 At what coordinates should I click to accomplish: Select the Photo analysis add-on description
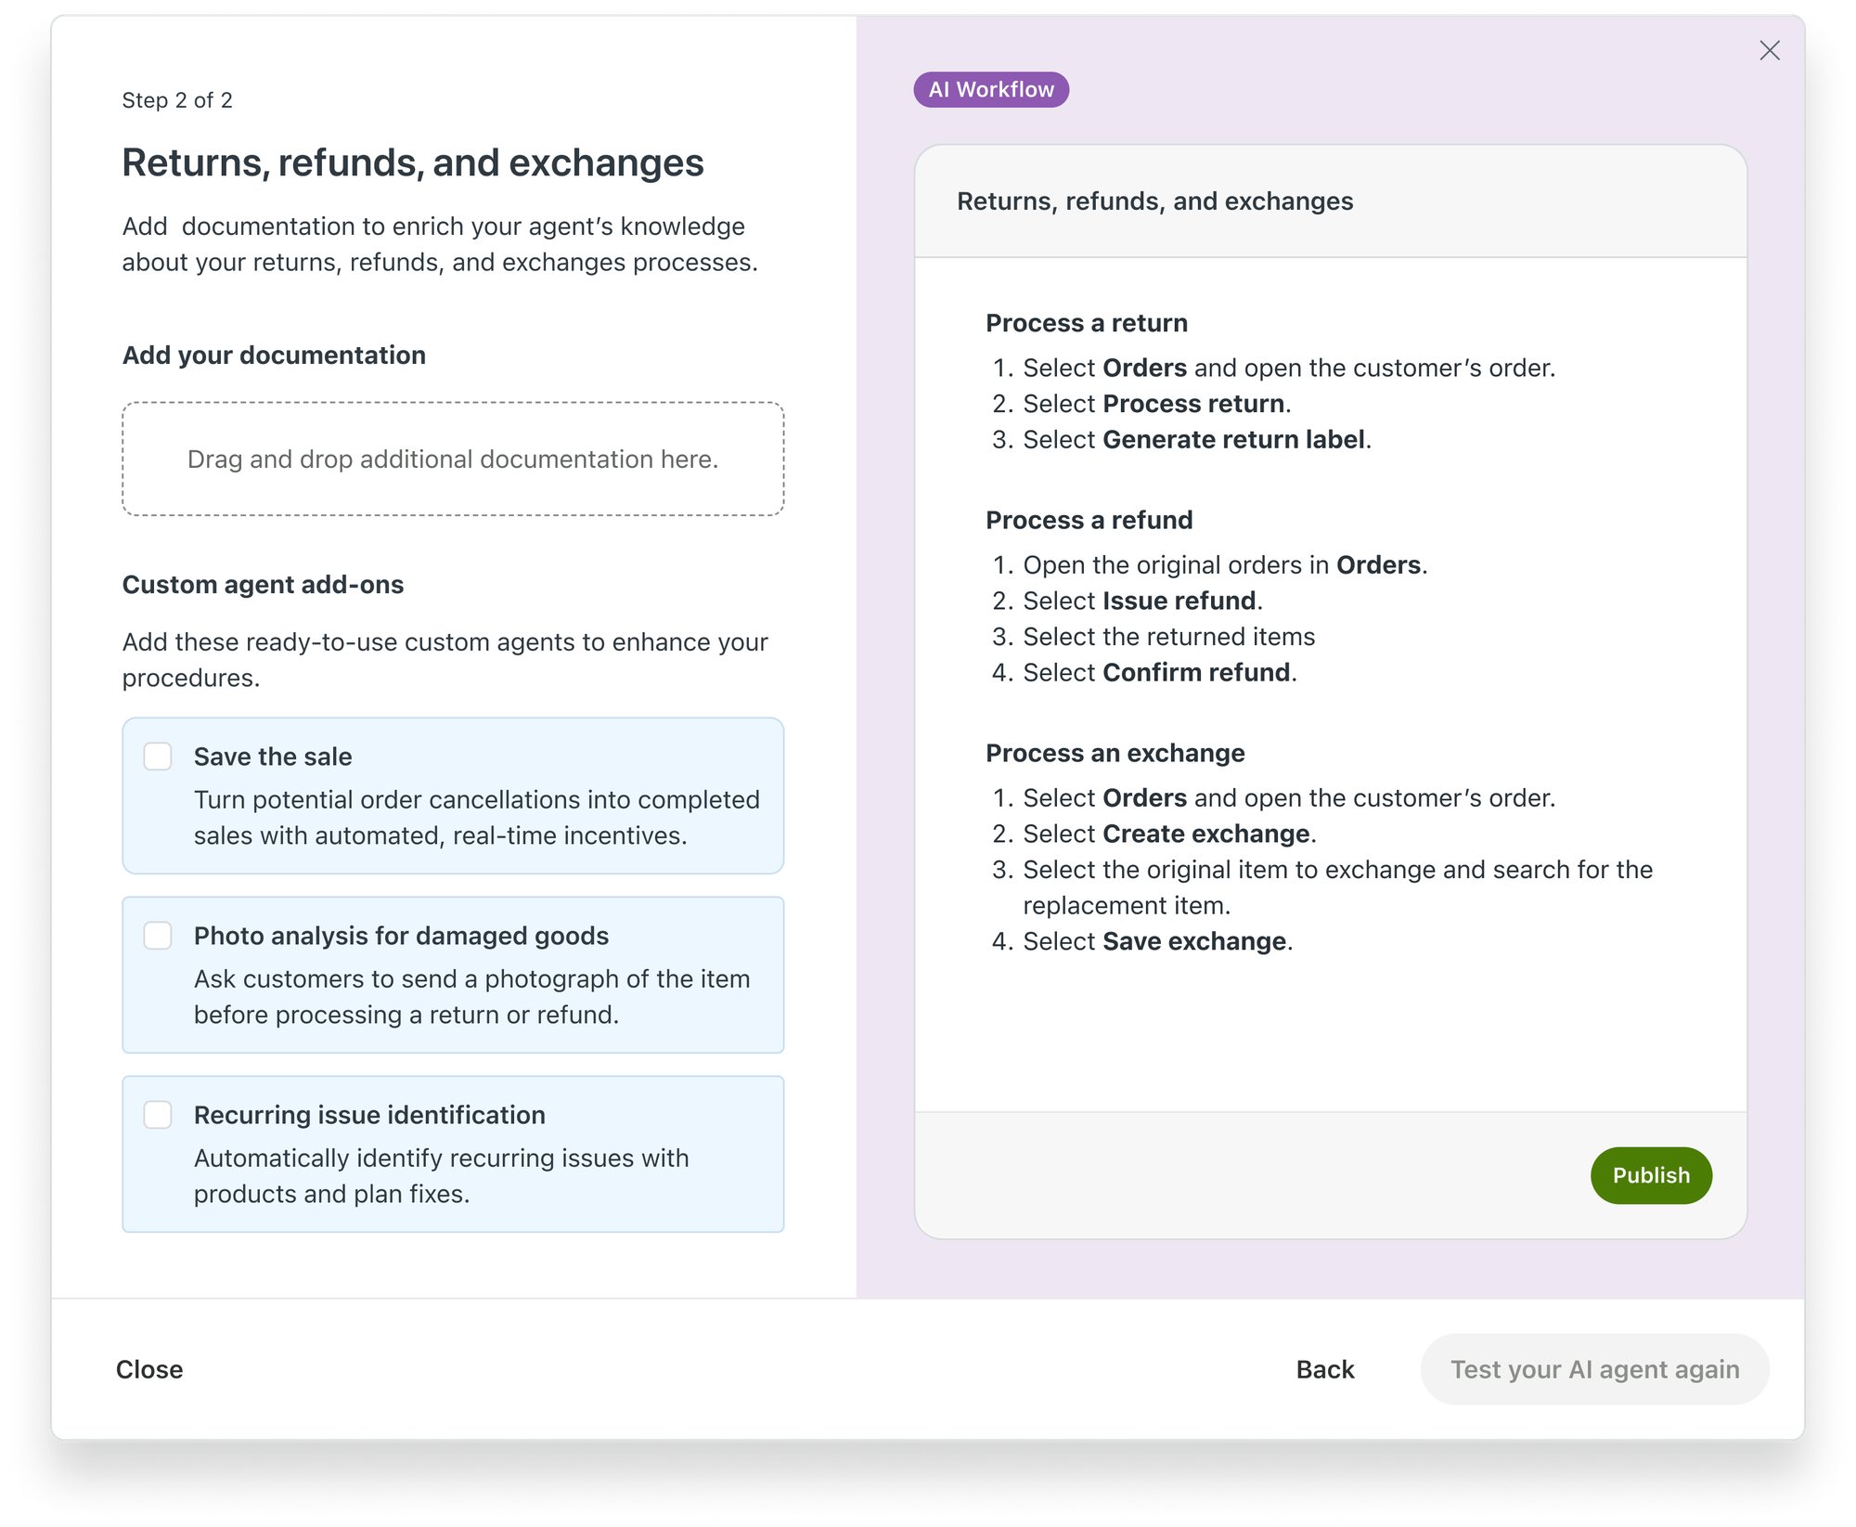[471, 997]
